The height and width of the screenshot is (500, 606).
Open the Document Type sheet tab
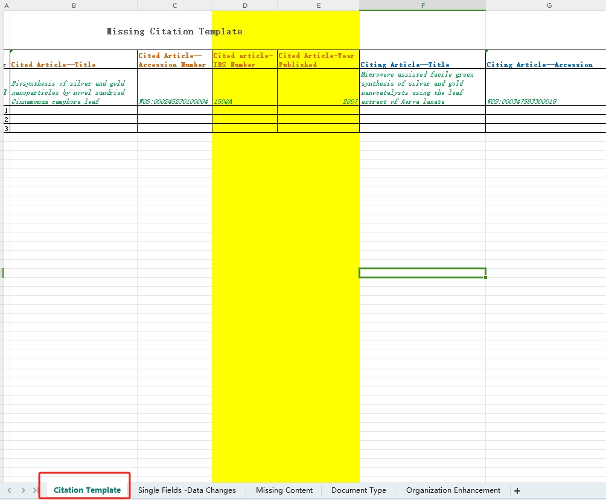(x=359, y=490)
